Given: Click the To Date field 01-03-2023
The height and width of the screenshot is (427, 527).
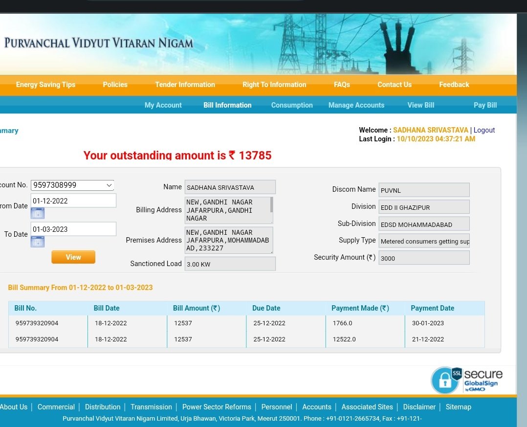Looking at the screenshot, I should tap(73, 229).
